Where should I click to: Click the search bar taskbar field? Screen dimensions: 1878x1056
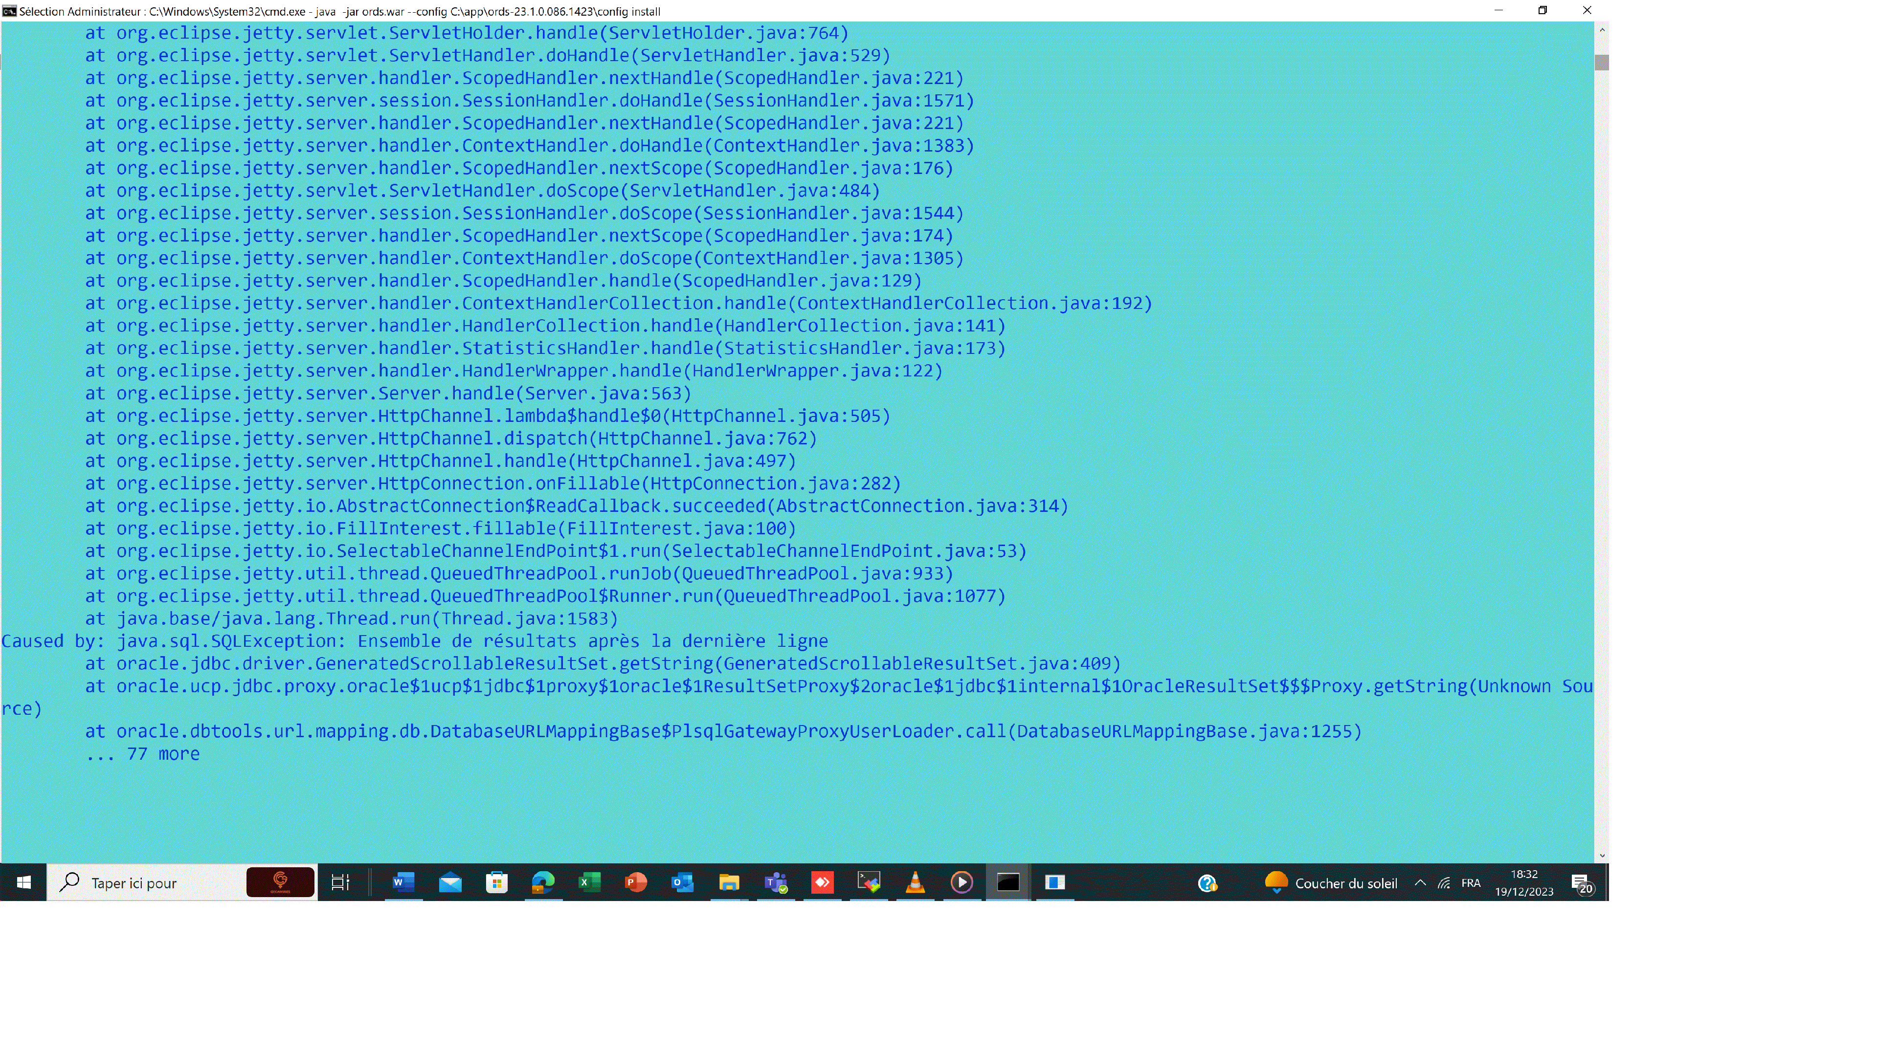[x=155, y=882]
